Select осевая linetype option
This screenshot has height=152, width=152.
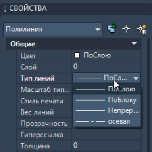pyautogui.click(x=107, y=121)
